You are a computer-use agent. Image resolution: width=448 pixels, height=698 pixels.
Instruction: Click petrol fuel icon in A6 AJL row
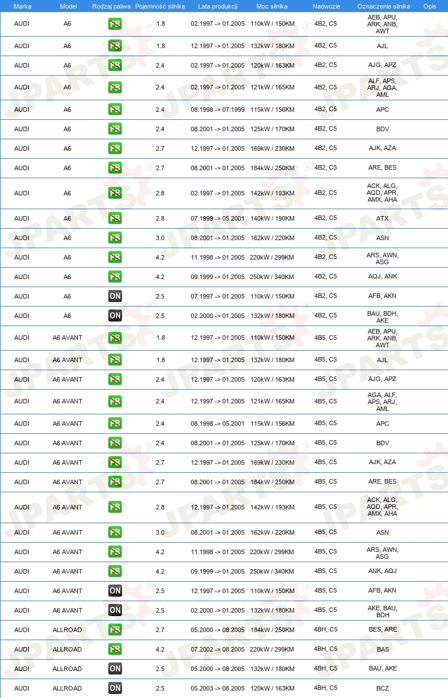click(x=115, y=46)
